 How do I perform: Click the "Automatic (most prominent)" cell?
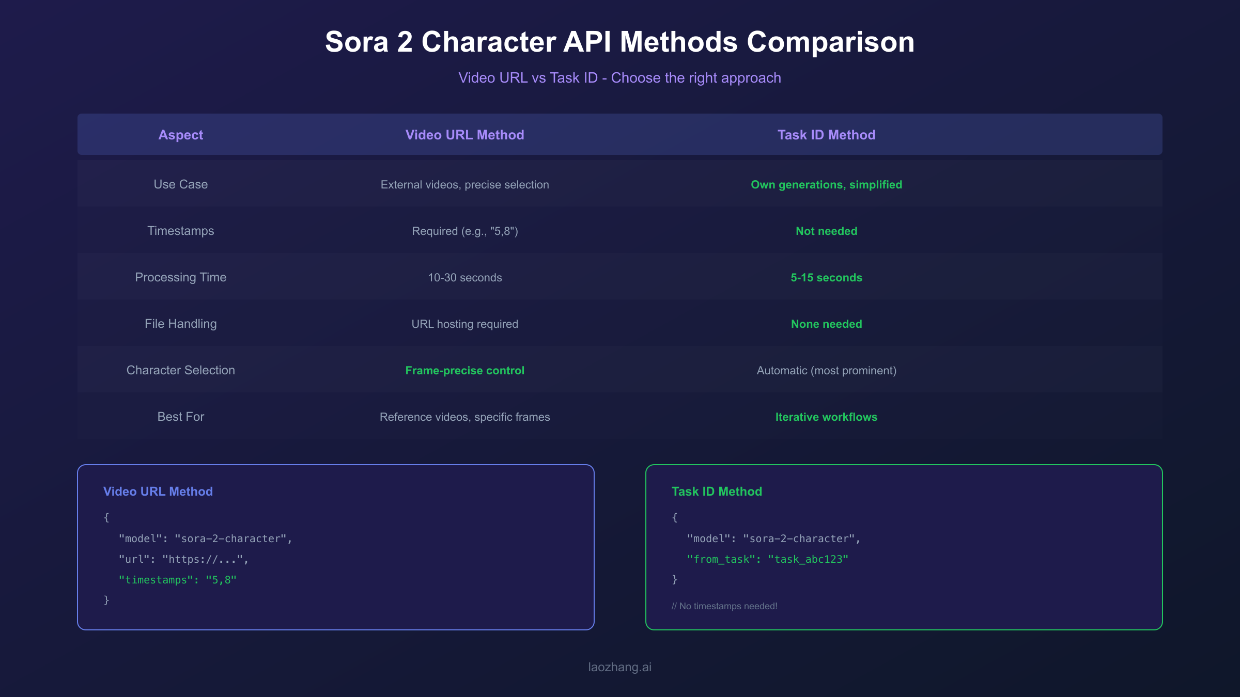tap(826, 371)
